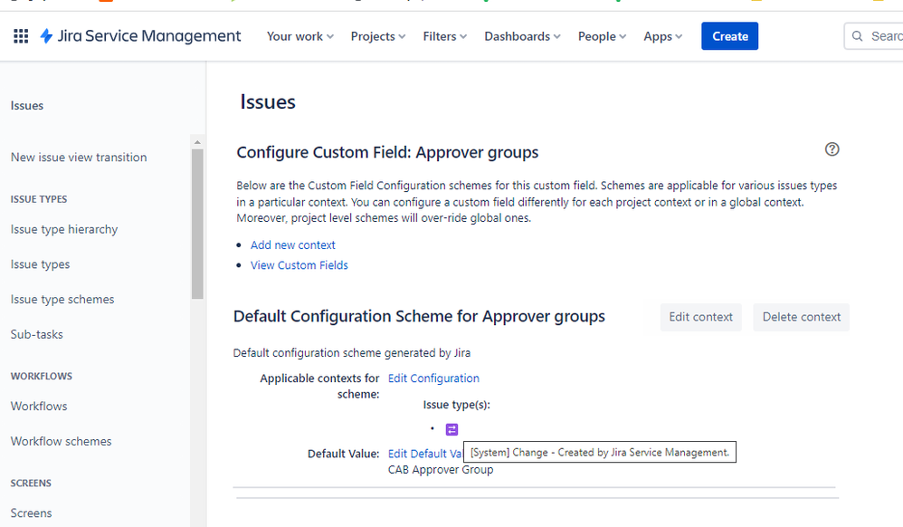The width and height of the screenshot is (903, 527).
Task: Click the Create button
Action: [x=729, y=36]
